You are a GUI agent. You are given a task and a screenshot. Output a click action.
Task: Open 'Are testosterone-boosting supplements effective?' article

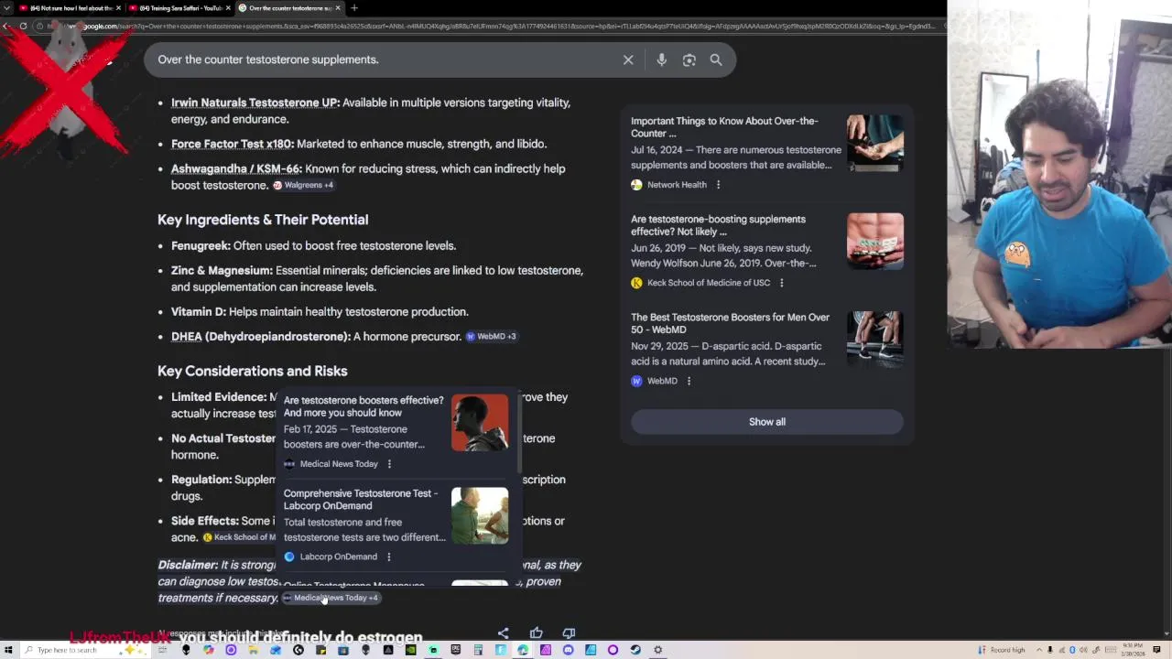coord(718,225)
